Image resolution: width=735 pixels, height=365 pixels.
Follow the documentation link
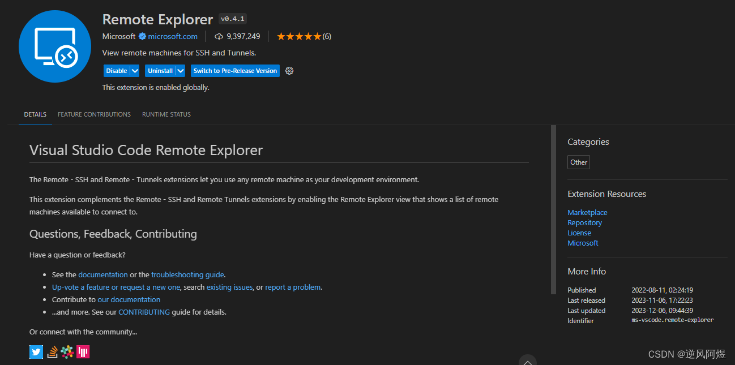(103, 274)
